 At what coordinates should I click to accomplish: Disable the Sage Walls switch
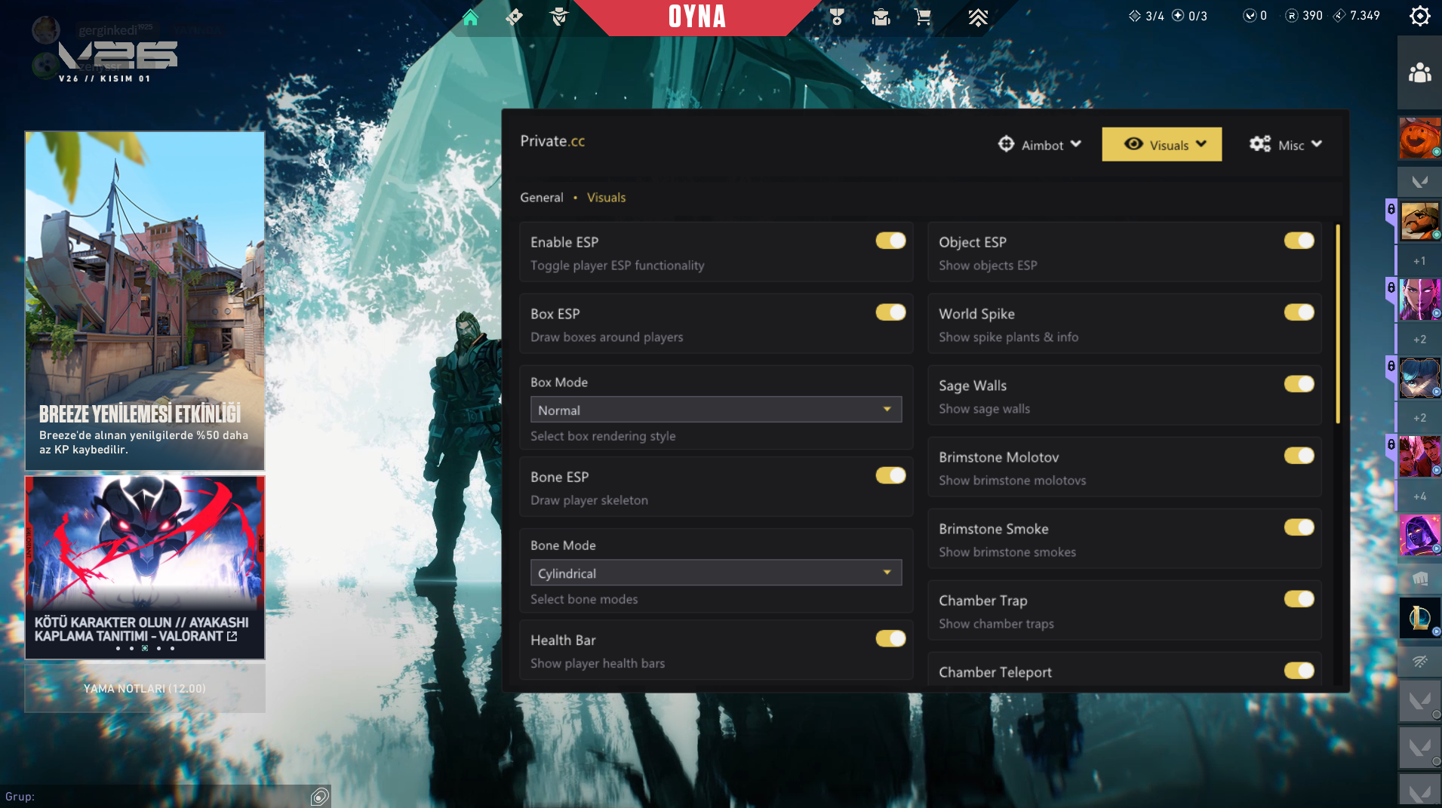point(1299,384)
